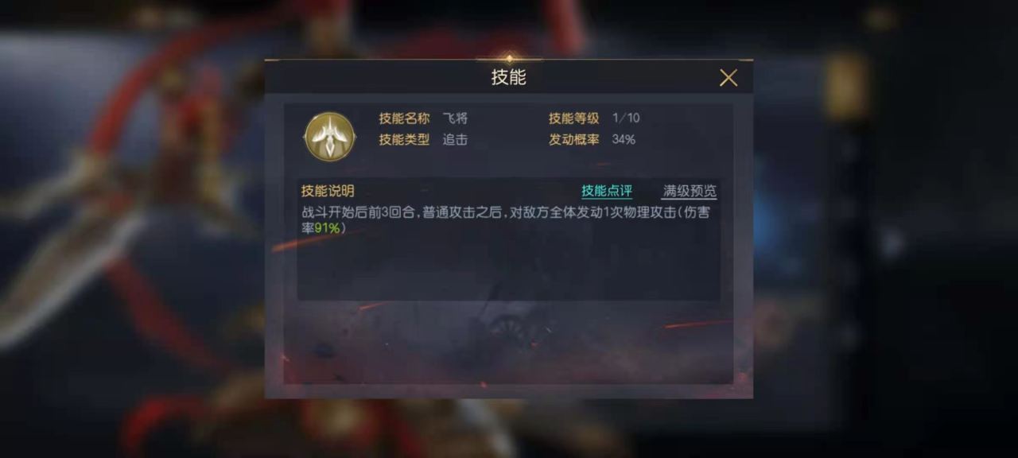Close the 技能 popup with the X
Viewport: 1018px width, 458px height.
point(729,77)
